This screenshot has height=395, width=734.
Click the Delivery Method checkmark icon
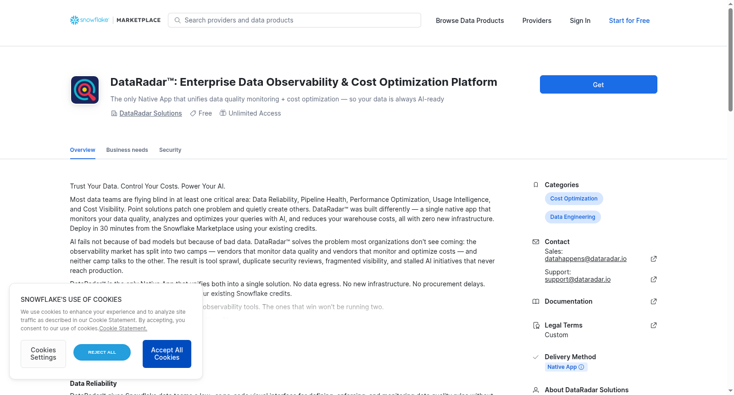click(x=535, y=357)
